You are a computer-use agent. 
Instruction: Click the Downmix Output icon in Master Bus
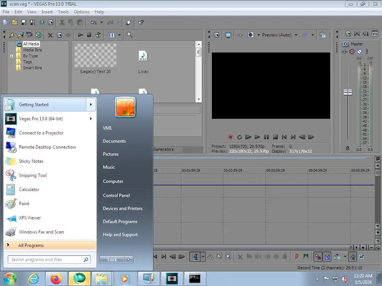357,34
